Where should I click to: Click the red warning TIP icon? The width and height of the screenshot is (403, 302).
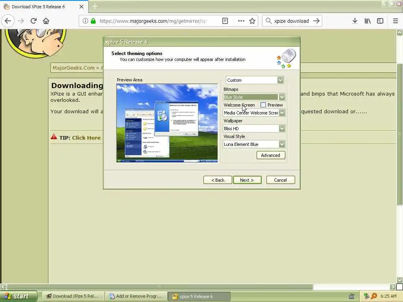point(54,136)
